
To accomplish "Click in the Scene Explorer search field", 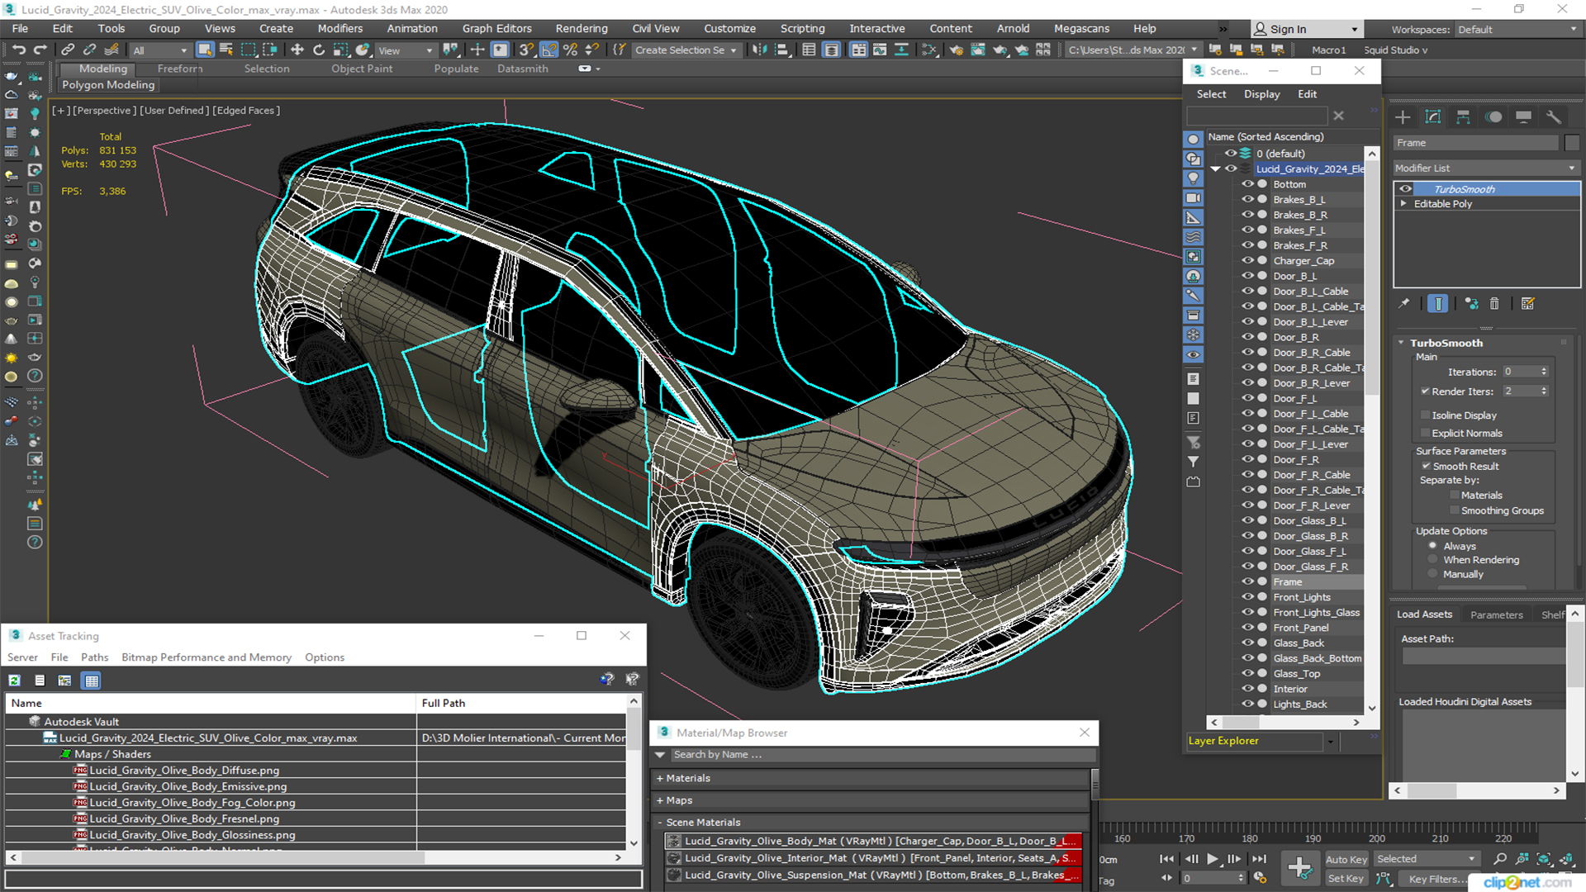I will (x=1256, y=116).
